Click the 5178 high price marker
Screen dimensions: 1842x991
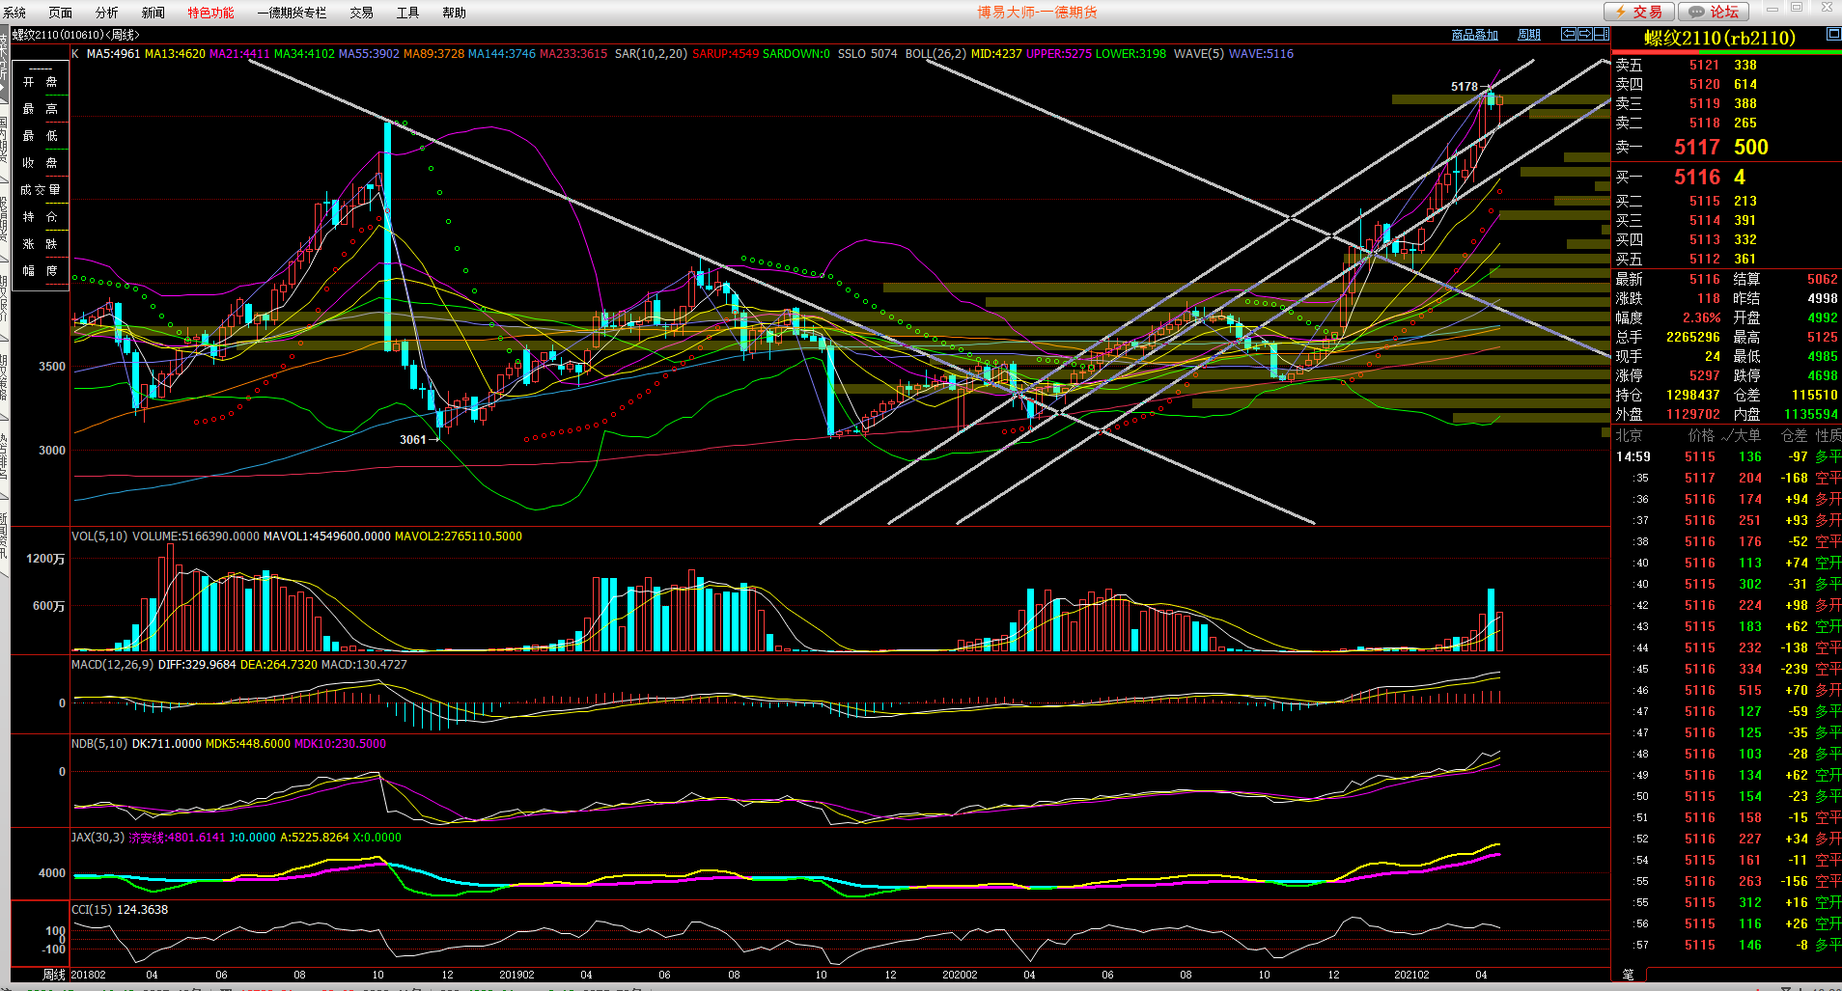tap(1464, 87)
